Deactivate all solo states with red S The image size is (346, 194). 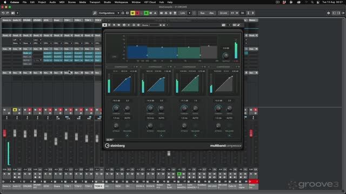137,13
